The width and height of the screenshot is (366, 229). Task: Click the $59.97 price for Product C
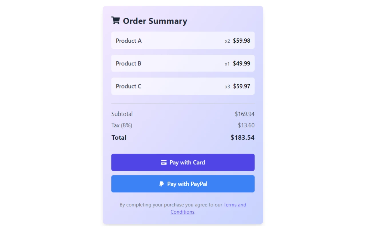coord(242,86)
